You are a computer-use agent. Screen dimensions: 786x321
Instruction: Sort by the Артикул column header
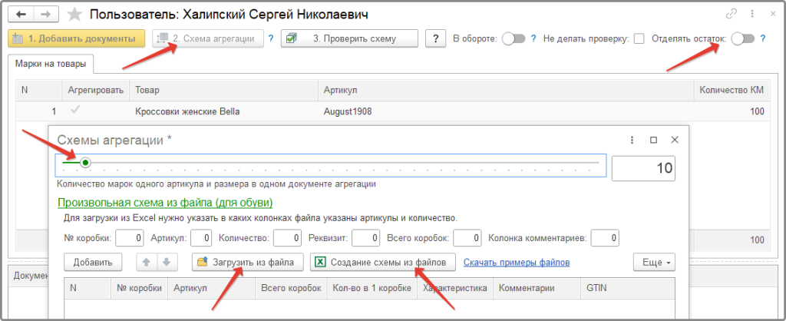pyautogui.click(x=506, y=90)
